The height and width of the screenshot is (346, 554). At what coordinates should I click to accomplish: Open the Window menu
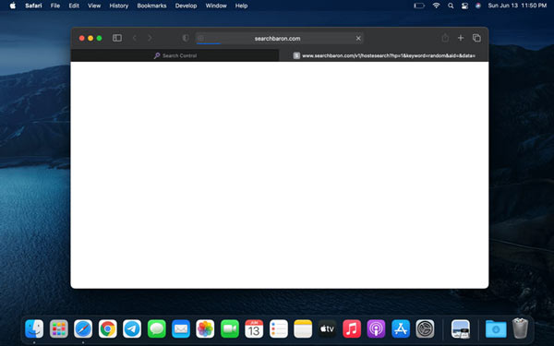click(216, 6)
